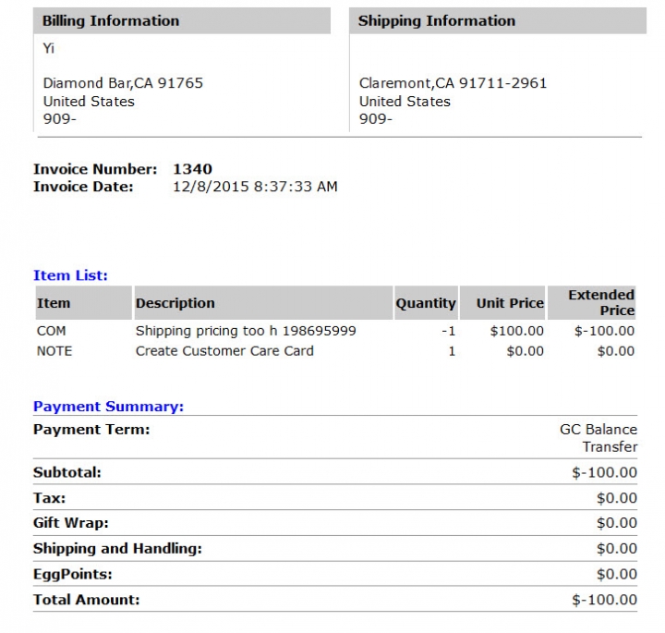Click the Diamond Bar billing address
This screenshot has height=633, width=665.
pyautogui.click(x=123, y=83)
